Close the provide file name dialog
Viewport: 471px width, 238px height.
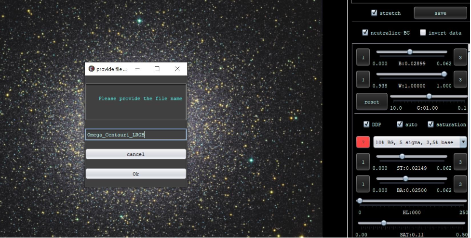[x=177, y=69]
